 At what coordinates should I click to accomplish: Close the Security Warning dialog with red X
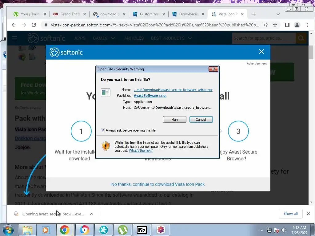pos(213,69)
